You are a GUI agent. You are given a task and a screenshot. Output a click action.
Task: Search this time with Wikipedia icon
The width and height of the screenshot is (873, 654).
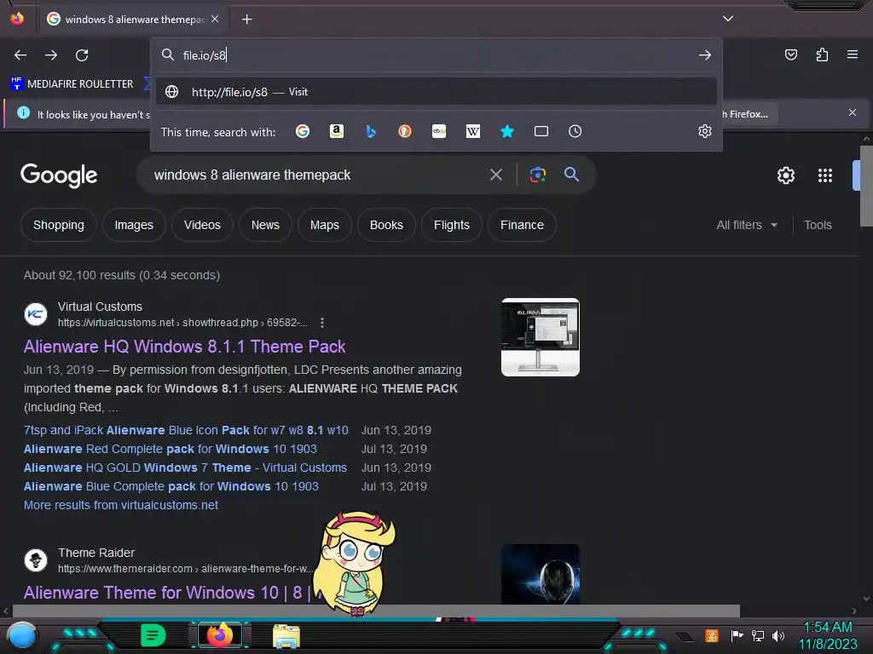(472, 131)
